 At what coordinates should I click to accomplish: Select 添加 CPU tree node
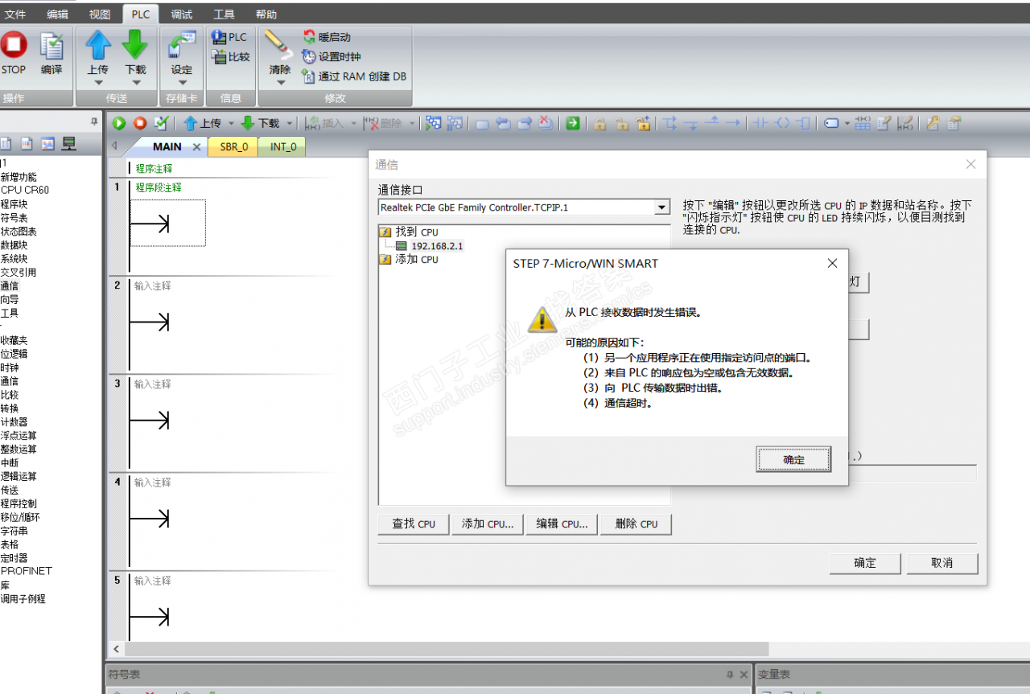point(416,260)
